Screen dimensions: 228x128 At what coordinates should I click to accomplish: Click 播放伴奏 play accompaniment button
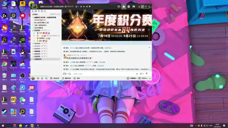pyautogui.click(x=66, y=79)
